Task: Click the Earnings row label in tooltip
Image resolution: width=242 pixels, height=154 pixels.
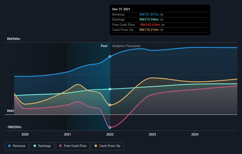Action: click(118, 19)
